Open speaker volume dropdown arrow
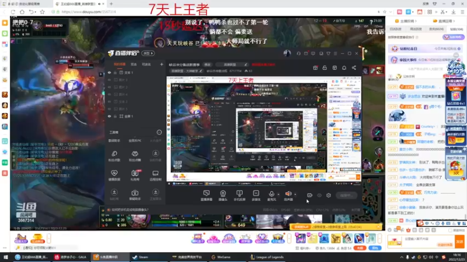 (295, 194)
